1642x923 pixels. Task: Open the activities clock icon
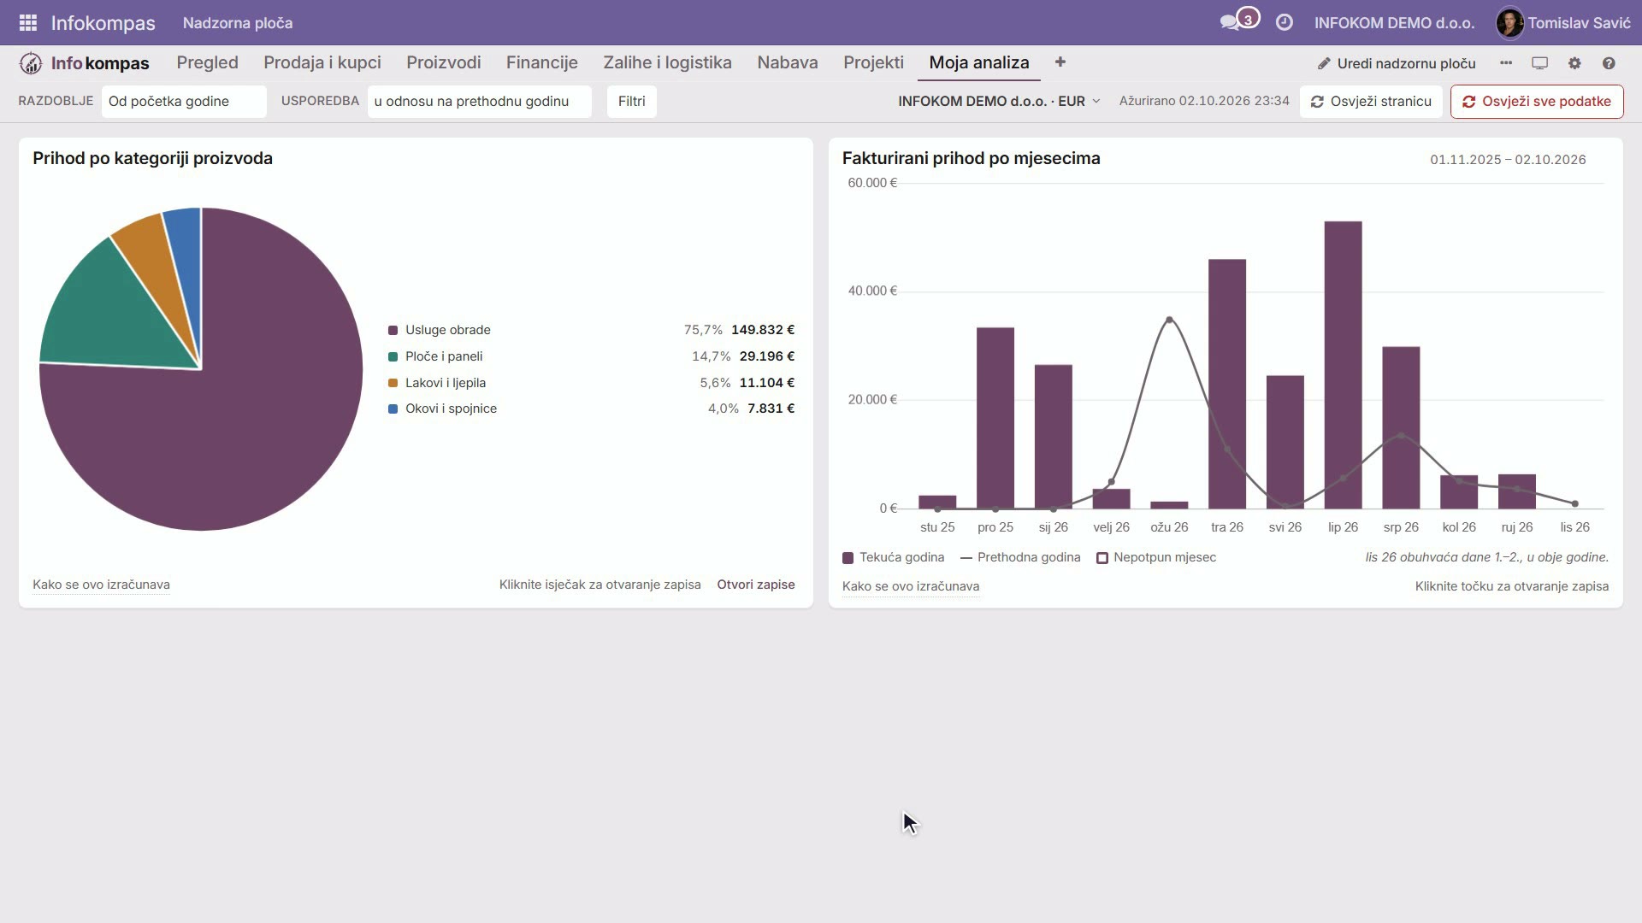pyautogui.click(x=1284, y=23)
